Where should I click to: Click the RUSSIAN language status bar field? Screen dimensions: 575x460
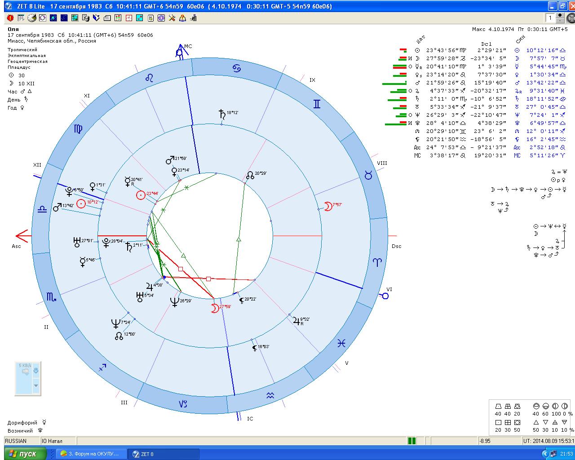point(16,441)
